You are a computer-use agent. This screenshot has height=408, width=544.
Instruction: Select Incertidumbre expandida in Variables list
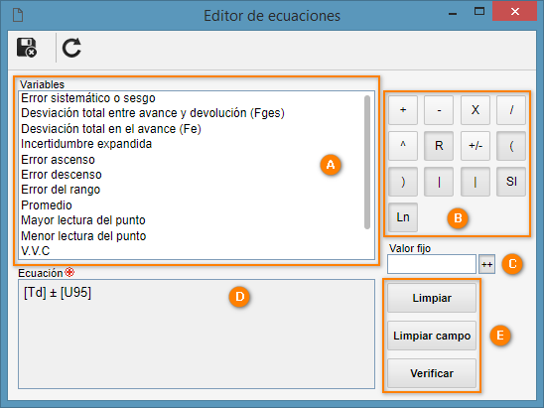click(86, 144)
